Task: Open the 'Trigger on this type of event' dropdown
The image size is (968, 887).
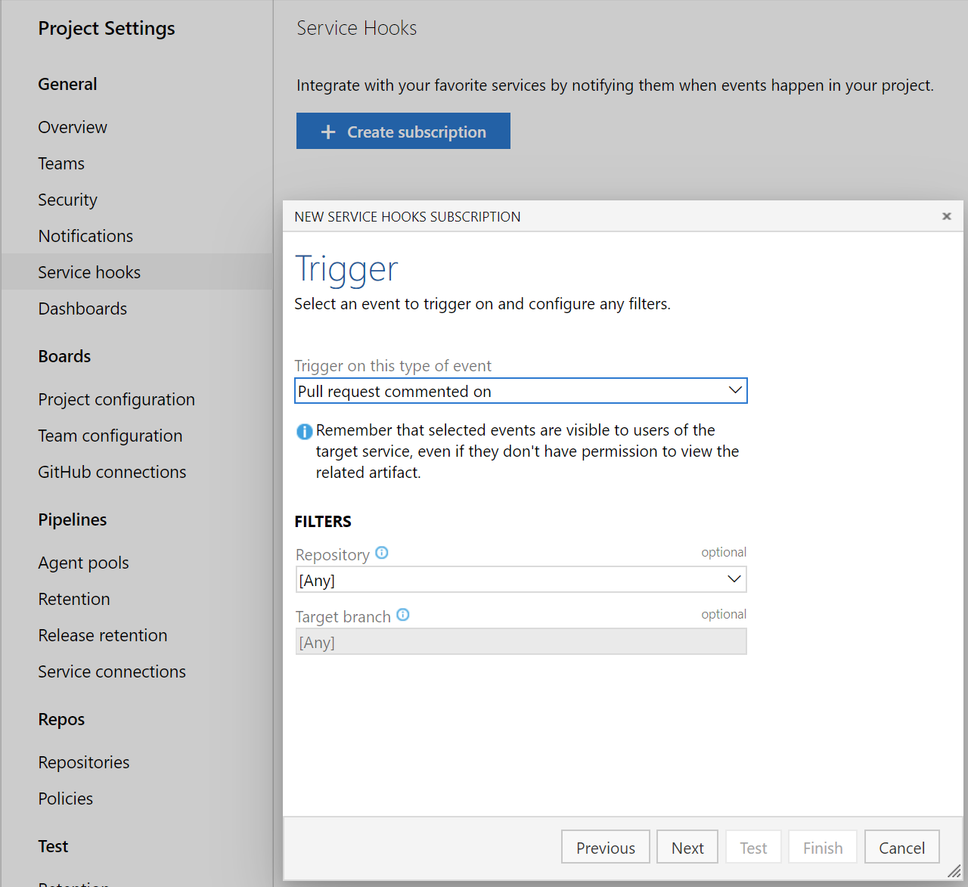Action: [x=521, y=390]
